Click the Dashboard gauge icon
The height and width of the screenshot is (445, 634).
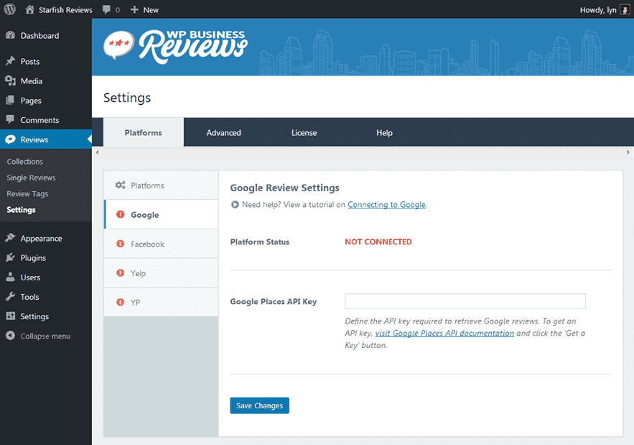[11, 35]
